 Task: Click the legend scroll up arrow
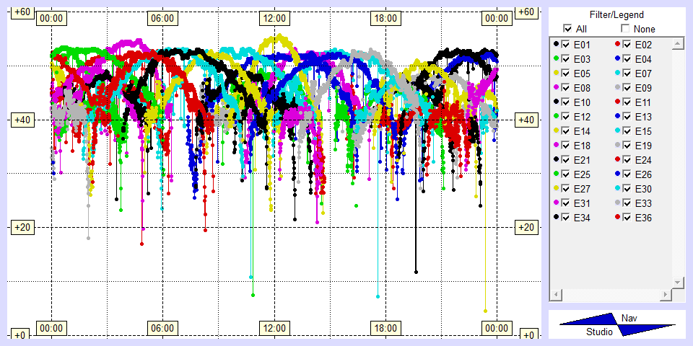[677, 45]
